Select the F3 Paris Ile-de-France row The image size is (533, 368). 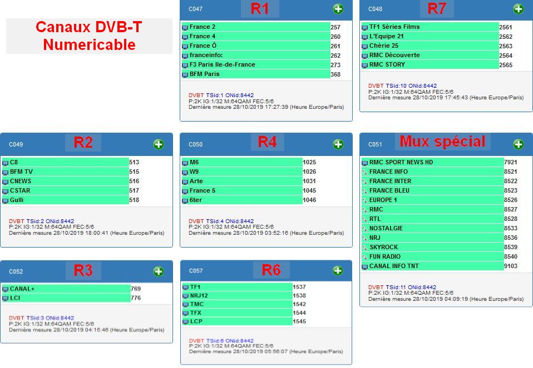[255, 65]
